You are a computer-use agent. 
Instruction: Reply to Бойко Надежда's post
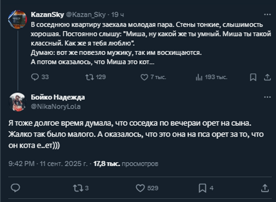[x=16, y=188]
